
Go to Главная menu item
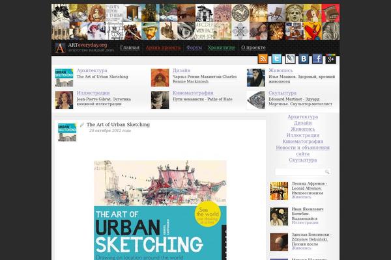(130, 47)
